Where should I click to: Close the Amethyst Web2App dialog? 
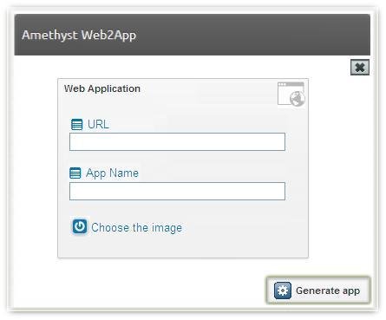pyautogui.click(x=360, y=68)
